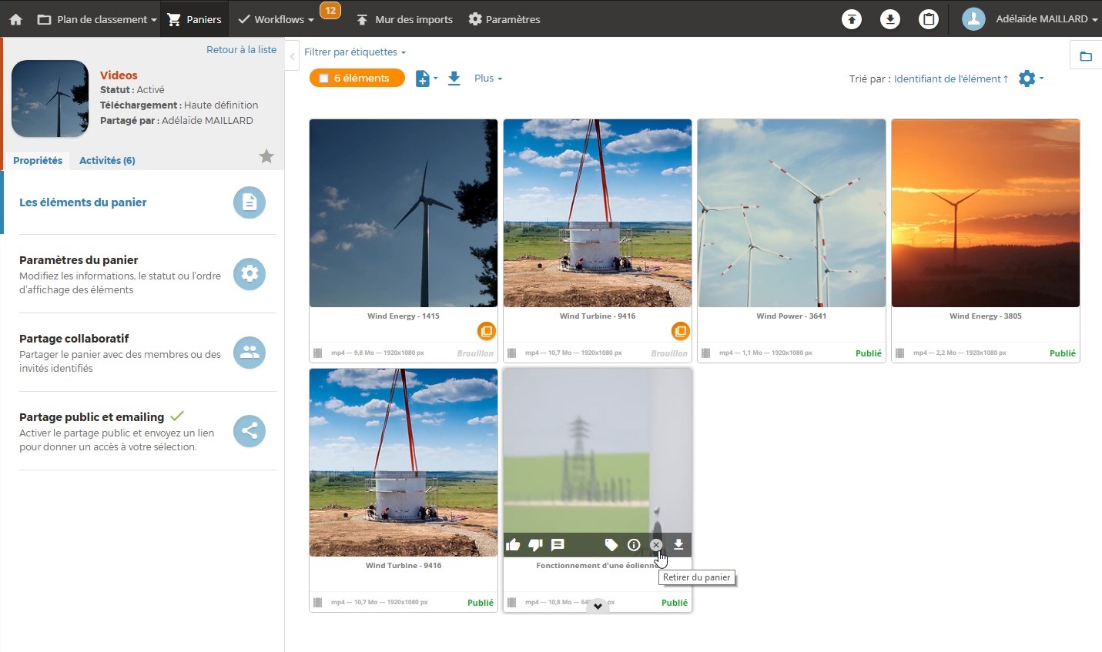
Task: Switch to the Propriétés tab
Action: tap(38, 160)
